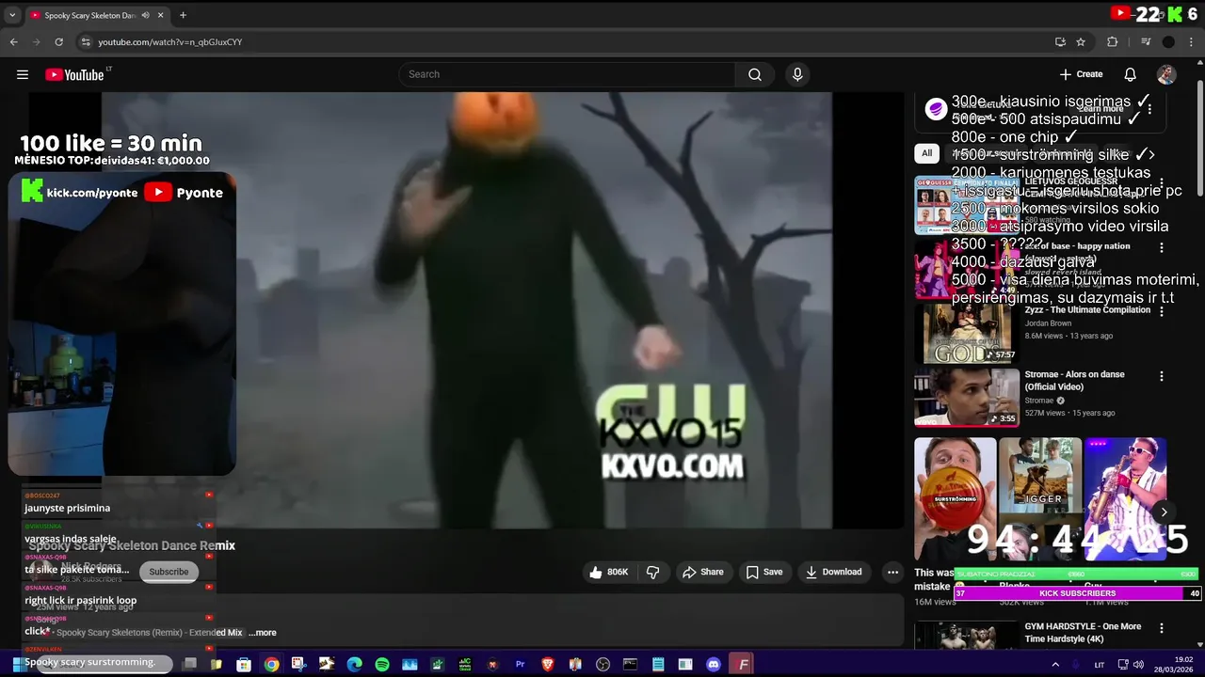Save video to a playlist
The height and width of the screenshot is (677, 1205).
(x=764, y=572)
